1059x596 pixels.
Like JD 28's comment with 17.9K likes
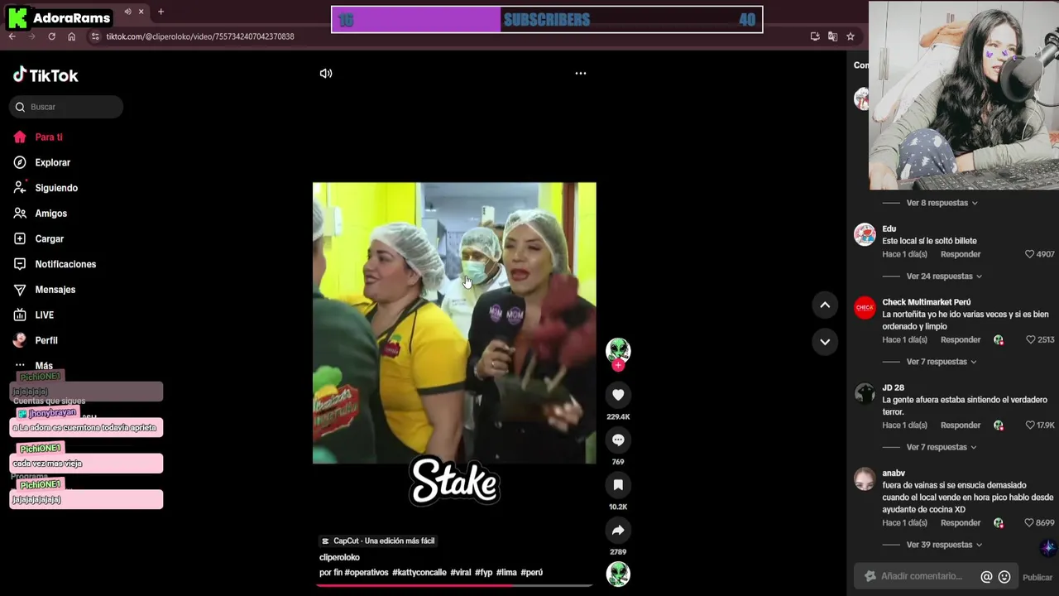(x=1030, y=425)
